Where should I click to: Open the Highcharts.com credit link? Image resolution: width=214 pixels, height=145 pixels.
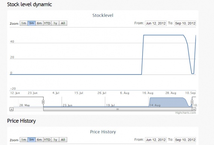coord(185,113)
